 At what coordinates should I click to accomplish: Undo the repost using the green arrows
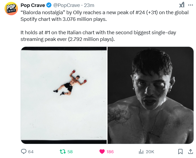coord(63,152)
